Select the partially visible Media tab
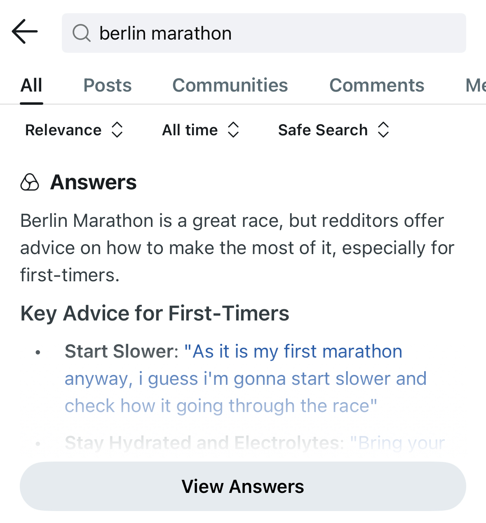This screenshot has width=486, height=523. 475,85
